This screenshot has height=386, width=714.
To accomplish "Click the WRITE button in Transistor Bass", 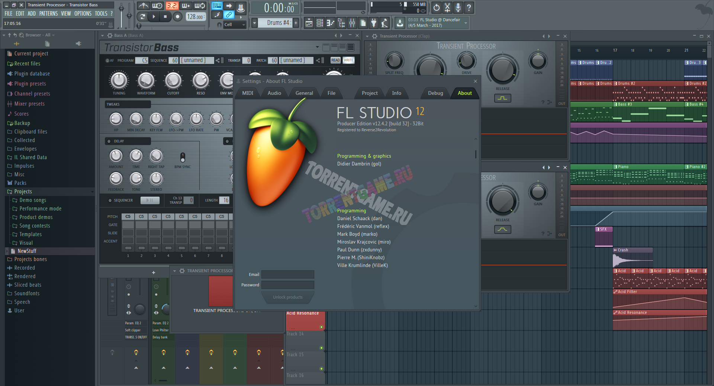I will (x=348, y=60).
